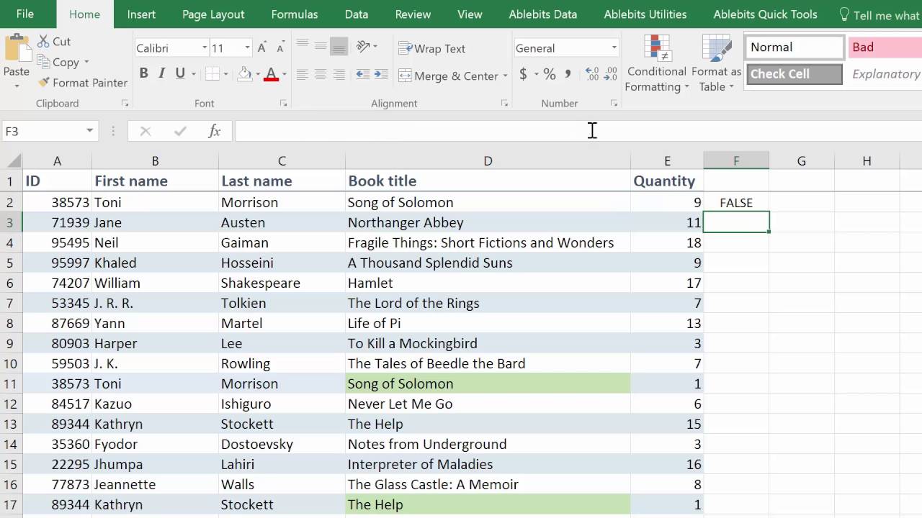Click the green 'The Help' cell in row 17
This screenshot has height=518, width=922.
[488, 504]
